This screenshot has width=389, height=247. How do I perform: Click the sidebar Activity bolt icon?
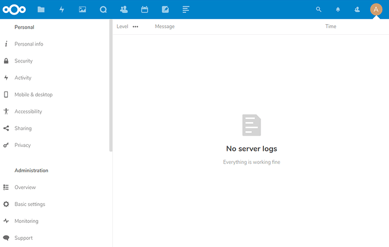click(x=6, y=78)
